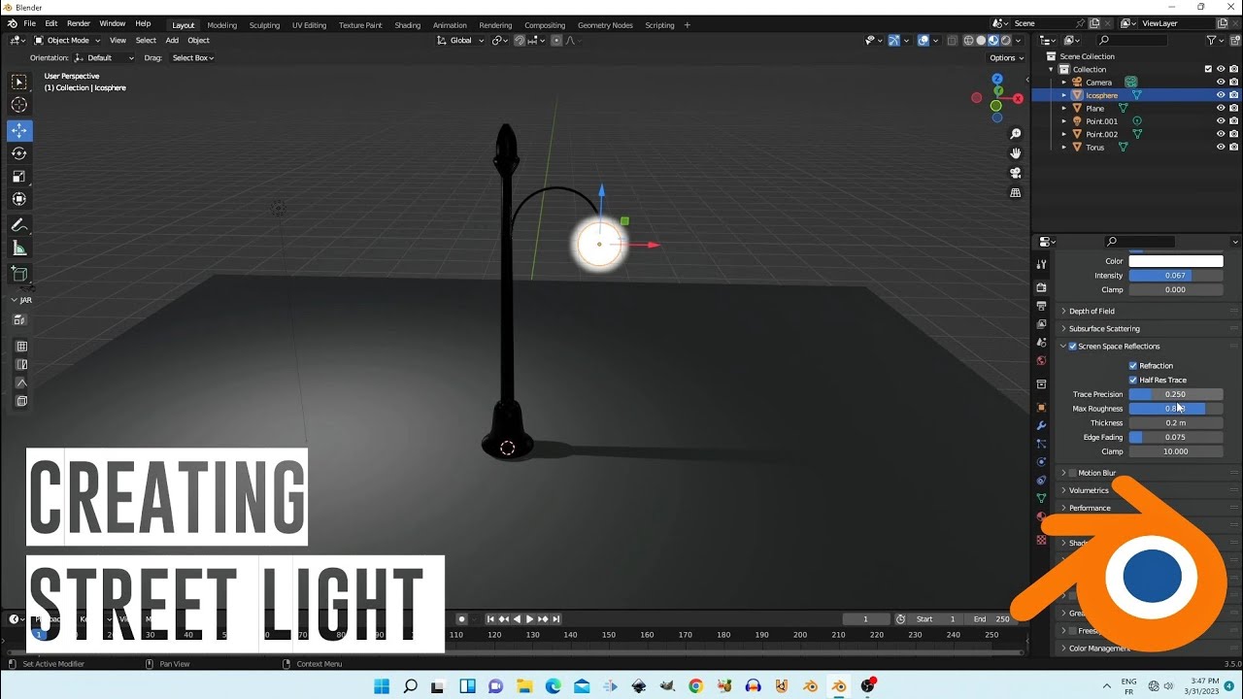Switch perspective/orthographic grid icon
This screenshot has height=699, width=1243.
click(x=1016, y=192)
